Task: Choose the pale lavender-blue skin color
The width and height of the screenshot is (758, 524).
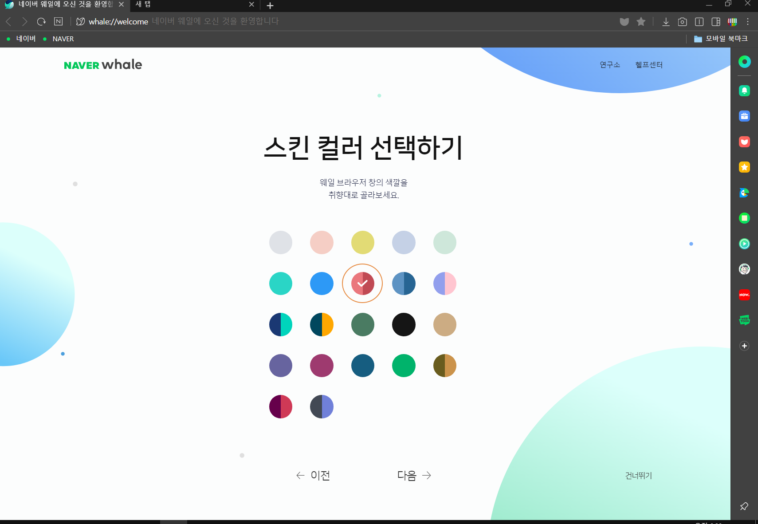Action: click(404, 242)
